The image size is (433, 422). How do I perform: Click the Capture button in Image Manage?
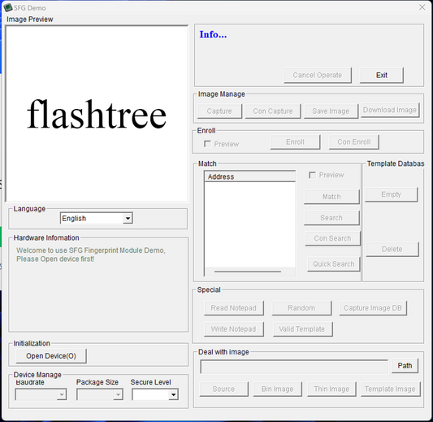[219, 111]
